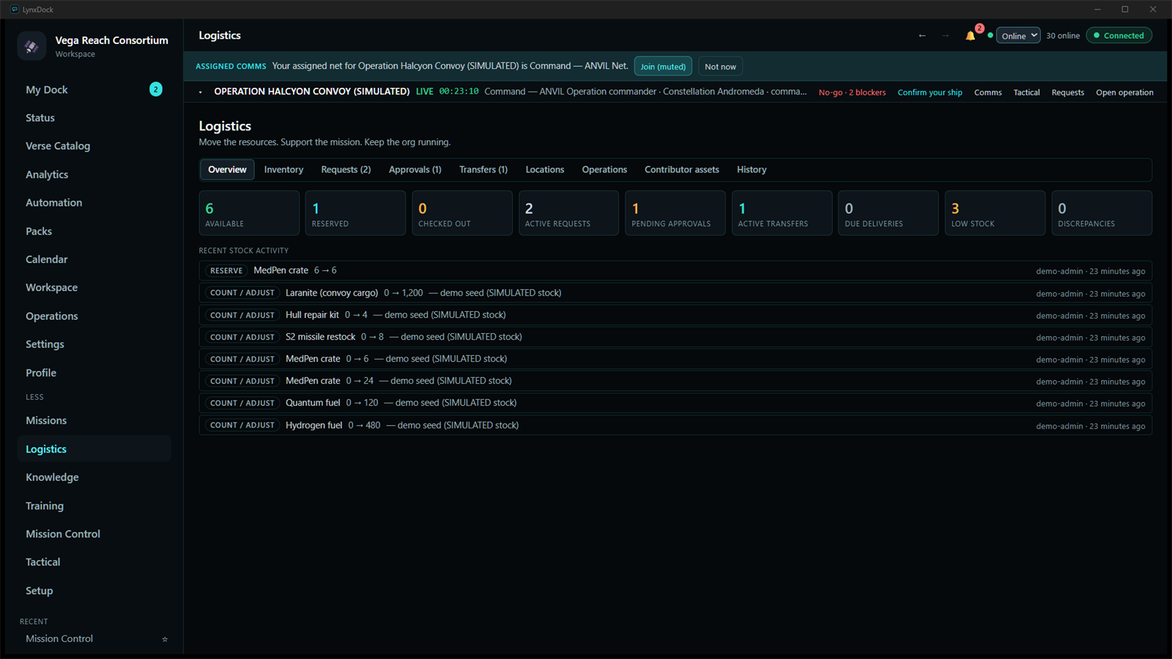Image resolution: width=1172 pixels, height=659 pixels.
Task: Open the Requests (2) tab
Action: [346, 170]
